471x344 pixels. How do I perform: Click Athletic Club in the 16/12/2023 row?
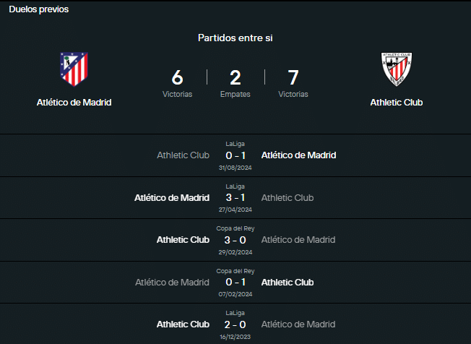[x=183, y=324]
